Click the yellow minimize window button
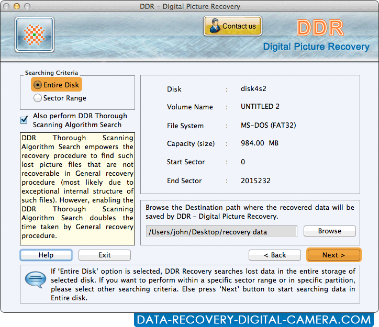 [x=17, y=6]
